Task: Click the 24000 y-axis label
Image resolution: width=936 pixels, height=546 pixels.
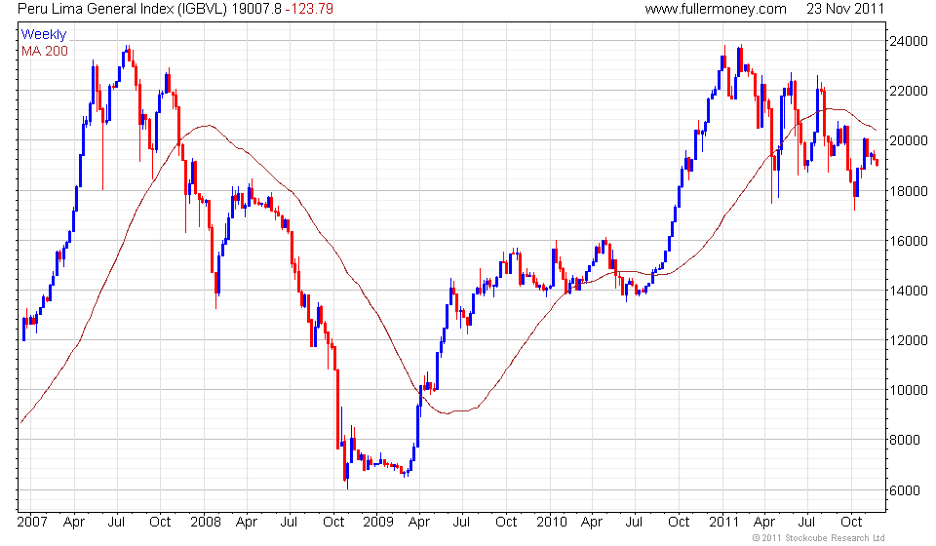Action: pyautogui.click(x=909, y=41)
